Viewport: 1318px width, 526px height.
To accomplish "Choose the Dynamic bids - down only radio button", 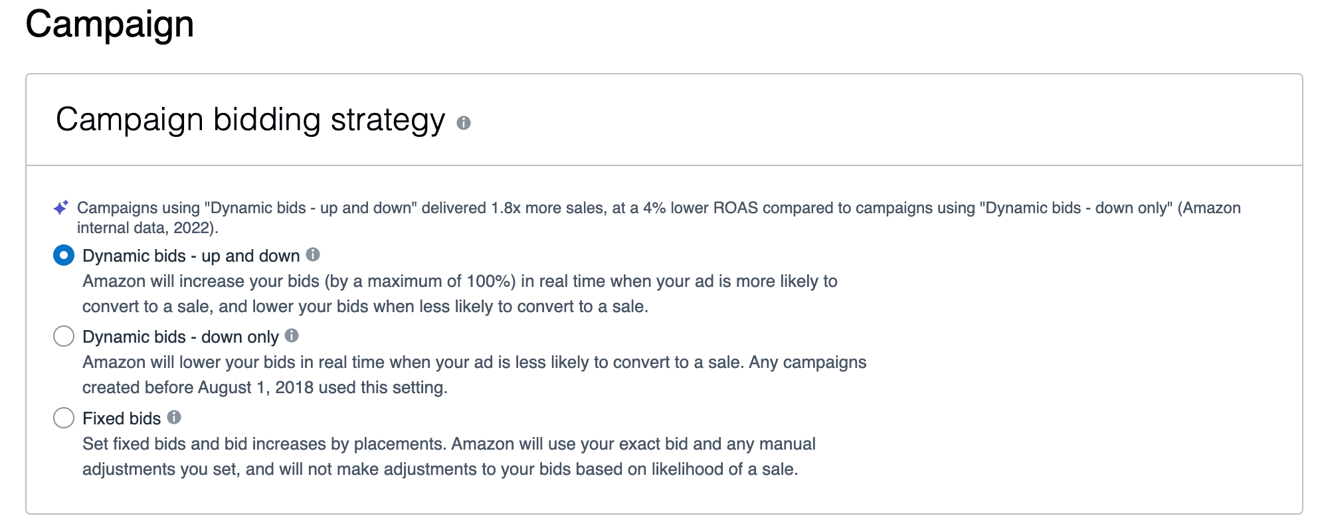I will [x=64, y=336].
